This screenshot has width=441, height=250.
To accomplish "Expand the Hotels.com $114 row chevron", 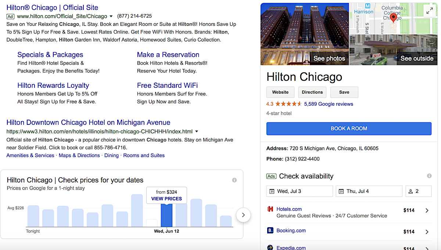I will [x=427, y=210].
